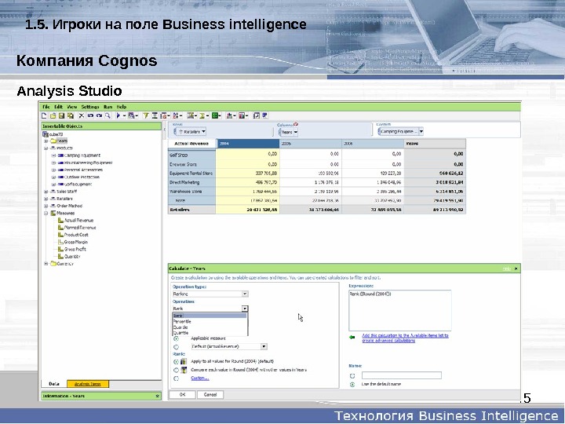Click the Expression text box
The image size is (565, 424).
400,310
